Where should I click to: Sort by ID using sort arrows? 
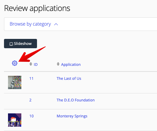(x=31, y=64)
